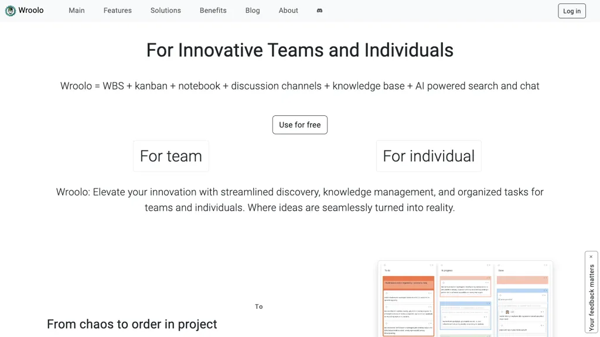Switch to the 'For team' tab
Image resolution: width=600 pixels, height=337 pixels.
pyautogui.click(x=171, y=156)
